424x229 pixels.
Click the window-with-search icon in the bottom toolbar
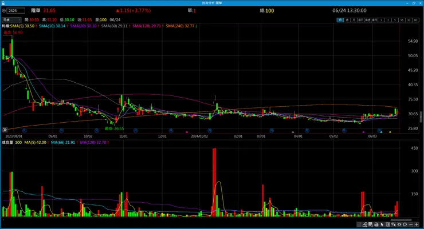tap(371, 224)
